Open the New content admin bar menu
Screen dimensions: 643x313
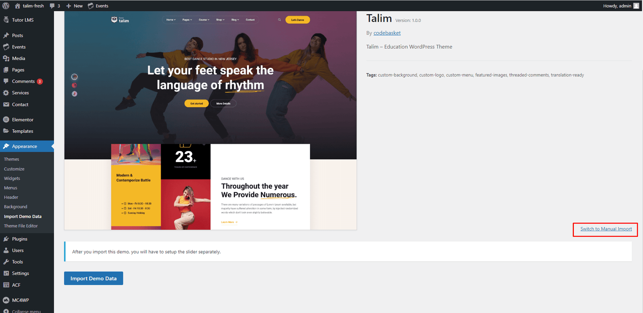point(74,6)
